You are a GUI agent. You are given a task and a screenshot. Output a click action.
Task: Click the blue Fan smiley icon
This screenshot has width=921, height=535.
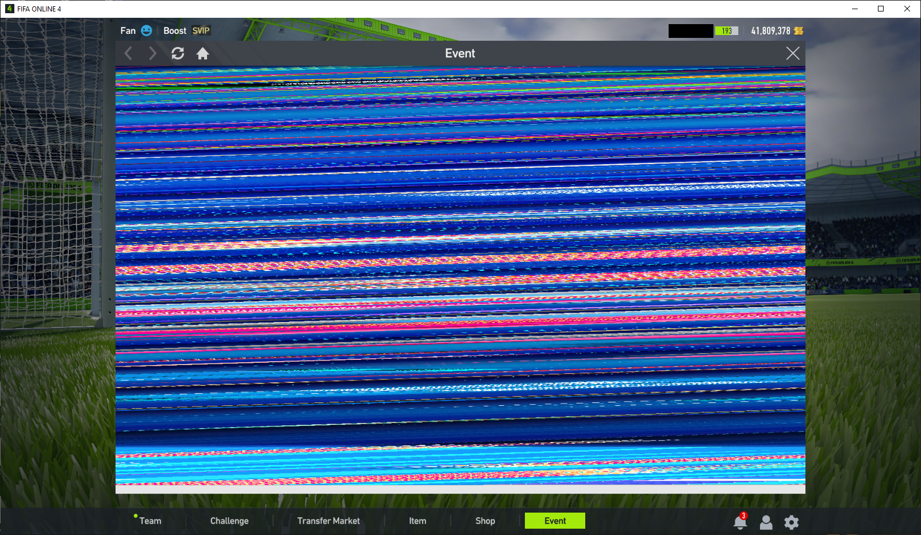click(x=147, y=30)
